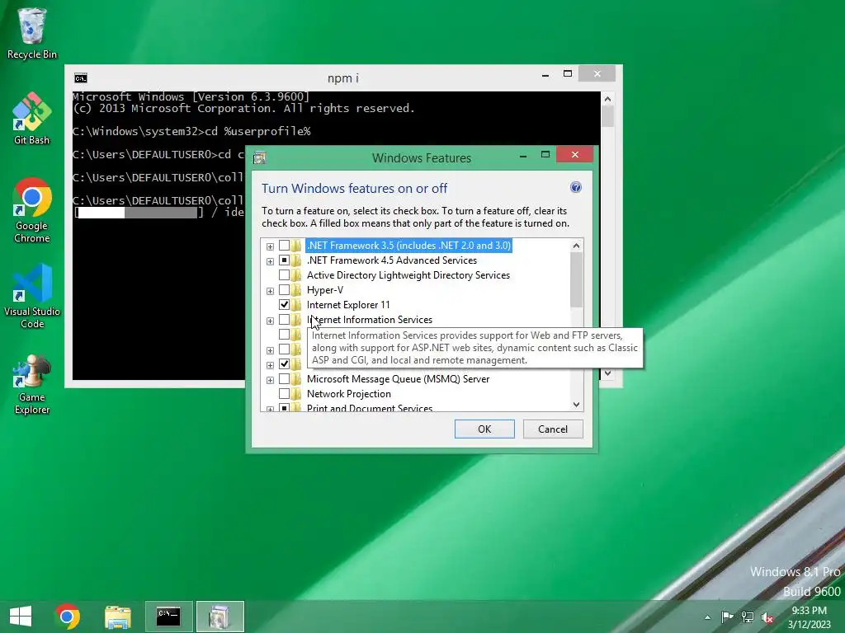Image resolution: width=845 pixels, height=633 pixels.
Task: Click npm i window scroll up arrow
Action: 608,99
